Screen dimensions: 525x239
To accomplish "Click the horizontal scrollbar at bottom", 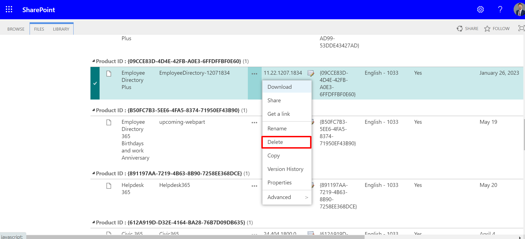I will tap(195, 237).
